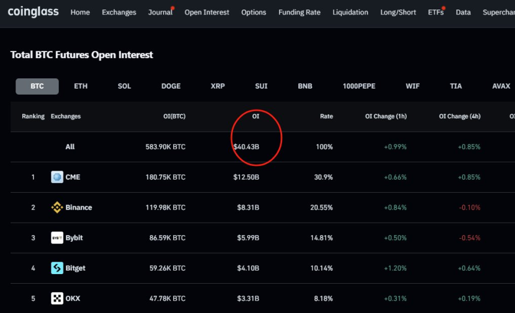515x313 pixels.
Task: Sort by OI(BTC) column header
Action: (174, 117)
